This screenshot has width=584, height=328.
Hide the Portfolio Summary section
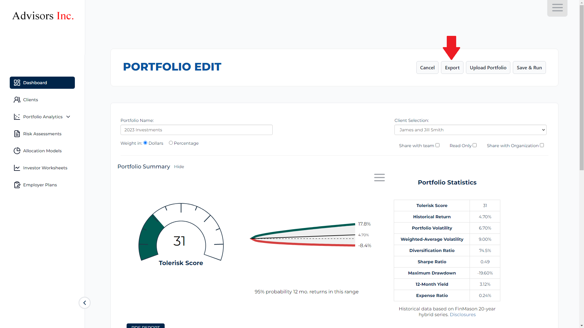(179, 167)
